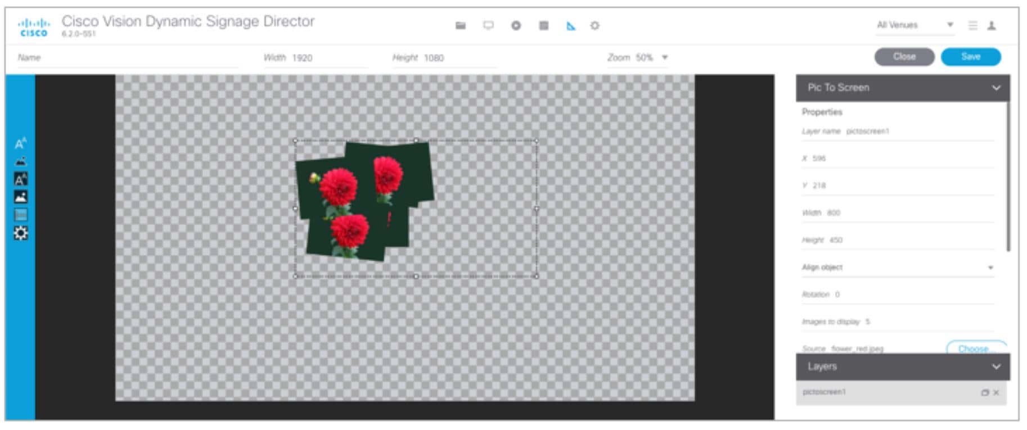Select the light-blue rectangle tool in sidebar
This screenshot has height=430, width=1027.
[x=21, y=215]
